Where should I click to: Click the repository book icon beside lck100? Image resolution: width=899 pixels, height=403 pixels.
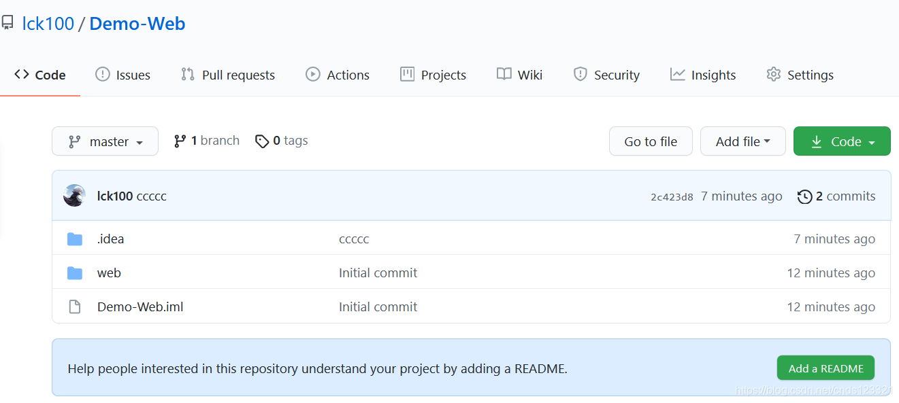pos(7,24)
